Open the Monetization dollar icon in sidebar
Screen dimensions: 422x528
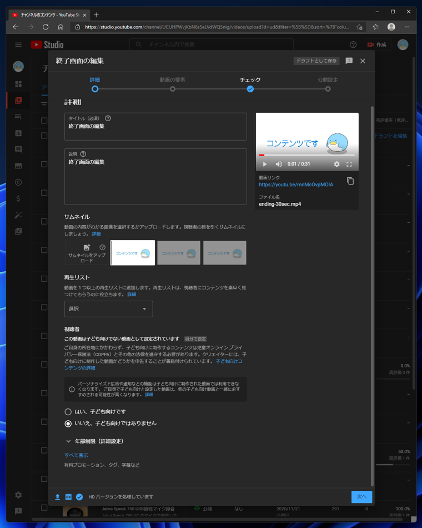coord(18,198)
